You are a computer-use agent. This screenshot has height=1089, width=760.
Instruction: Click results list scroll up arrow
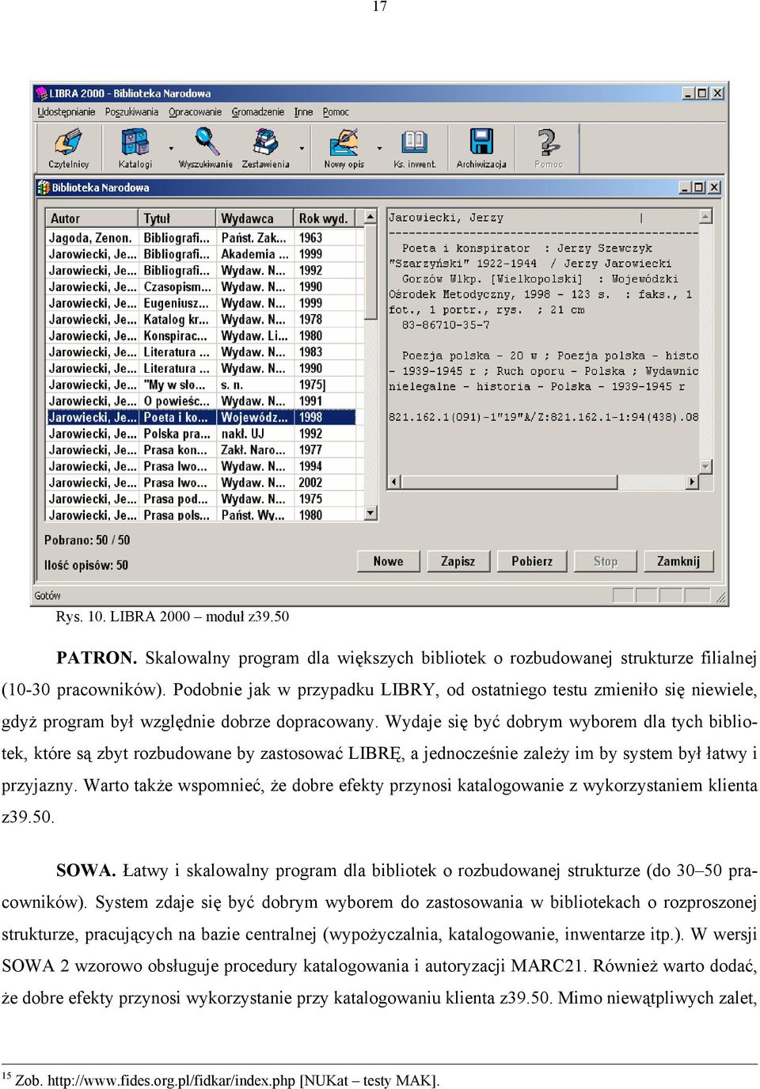[370, 216]
